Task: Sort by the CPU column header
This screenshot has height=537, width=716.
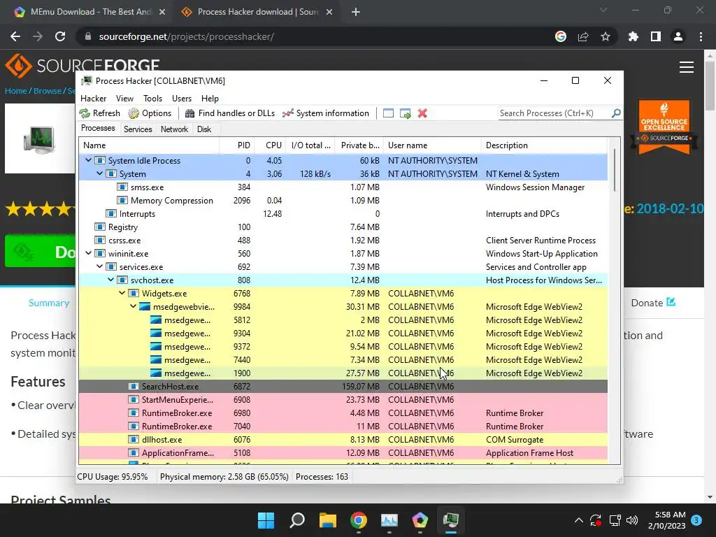Action: point(271,145)
